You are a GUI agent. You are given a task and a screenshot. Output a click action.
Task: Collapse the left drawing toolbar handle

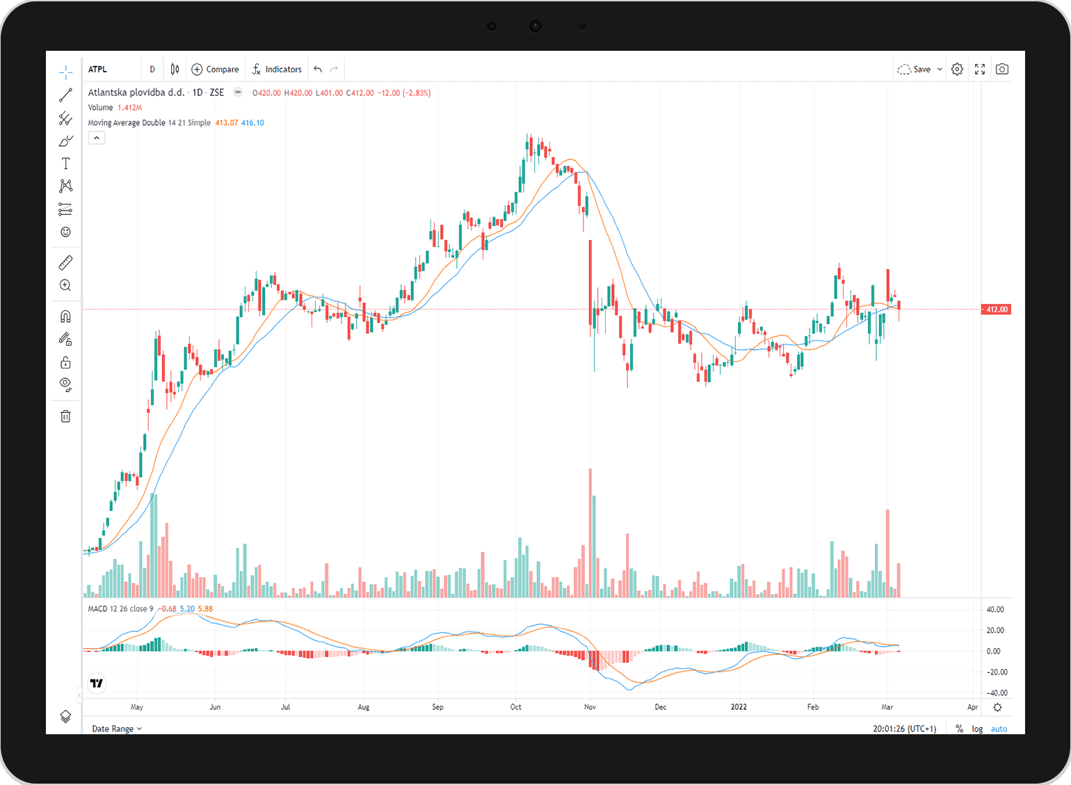tap(79, 695)
